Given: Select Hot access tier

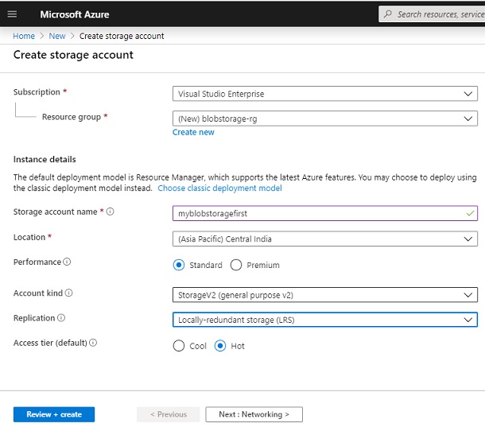Looking at the screenshot, I should pos(220,346).
